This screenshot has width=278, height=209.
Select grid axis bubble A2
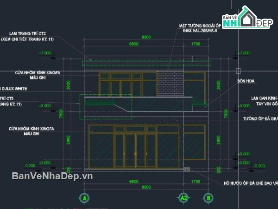pyautogui.click(x=183, y=198)
